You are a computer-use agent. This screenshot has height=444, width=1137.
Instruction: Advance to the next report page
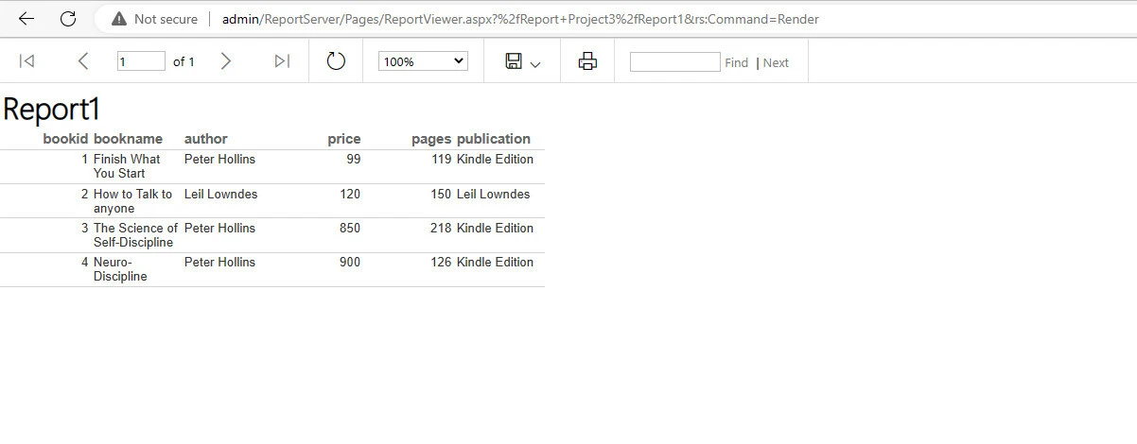point(225,61)
